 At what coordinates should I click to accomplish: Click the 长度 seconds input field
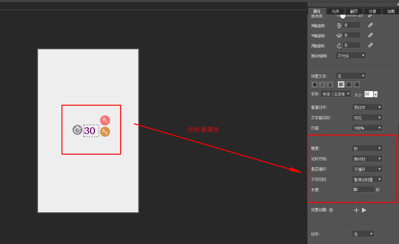pos(364,189)
